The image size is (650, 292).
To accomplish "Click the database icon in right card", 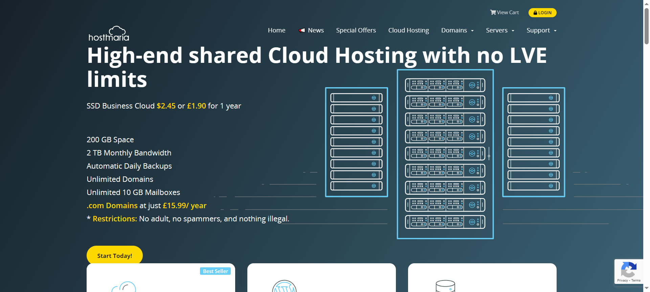I will coord(445,286).
